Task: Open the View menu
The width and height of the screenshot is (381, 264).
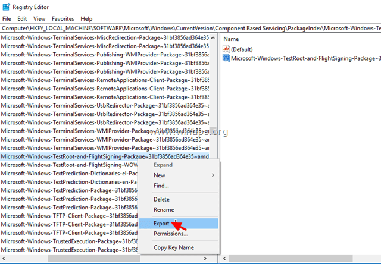Action: pos(39,18)
